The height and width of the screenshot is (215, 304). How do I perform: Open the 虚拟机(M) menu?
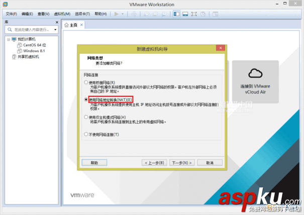[62, 14]
